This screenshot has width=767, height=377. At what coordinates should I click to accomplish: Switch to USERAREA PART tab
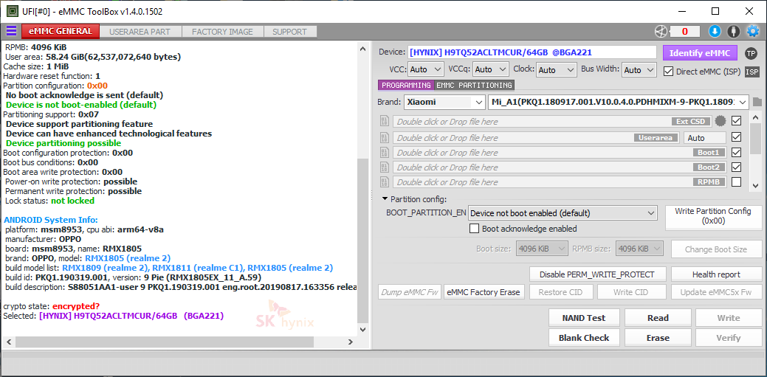point(140,32)
